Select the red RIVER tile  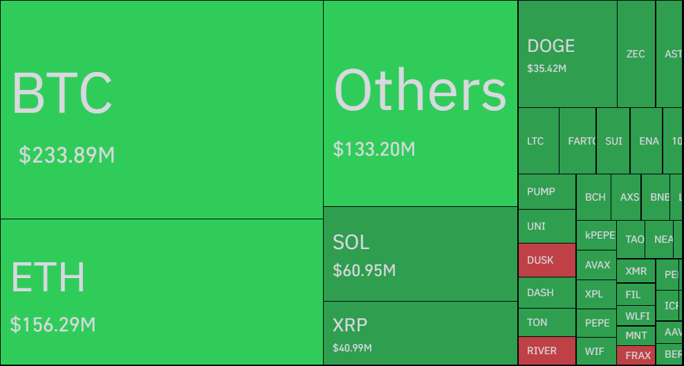546,351
